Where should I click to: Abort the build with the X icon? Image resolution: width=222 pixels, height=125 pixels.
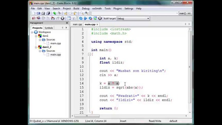click(100, 18)
